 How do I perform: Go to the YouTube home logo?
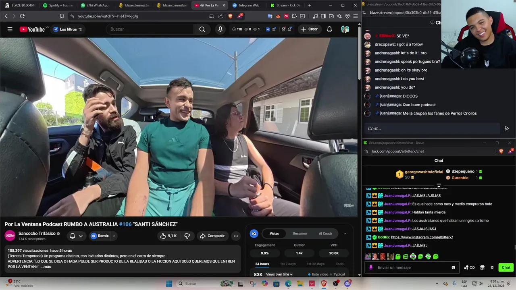(32, 29)
